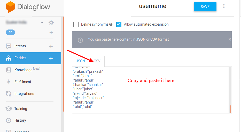Click the Knowledge book icon
The height and width of the screenshot is (132, 241).
tap(9, 70)
